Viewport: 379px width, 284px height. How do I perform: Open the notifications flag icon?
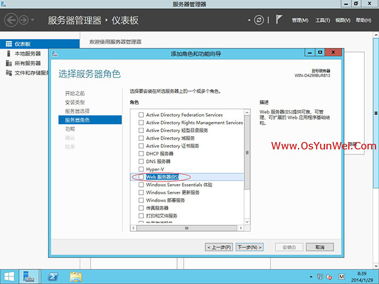[x=279, y=20]
